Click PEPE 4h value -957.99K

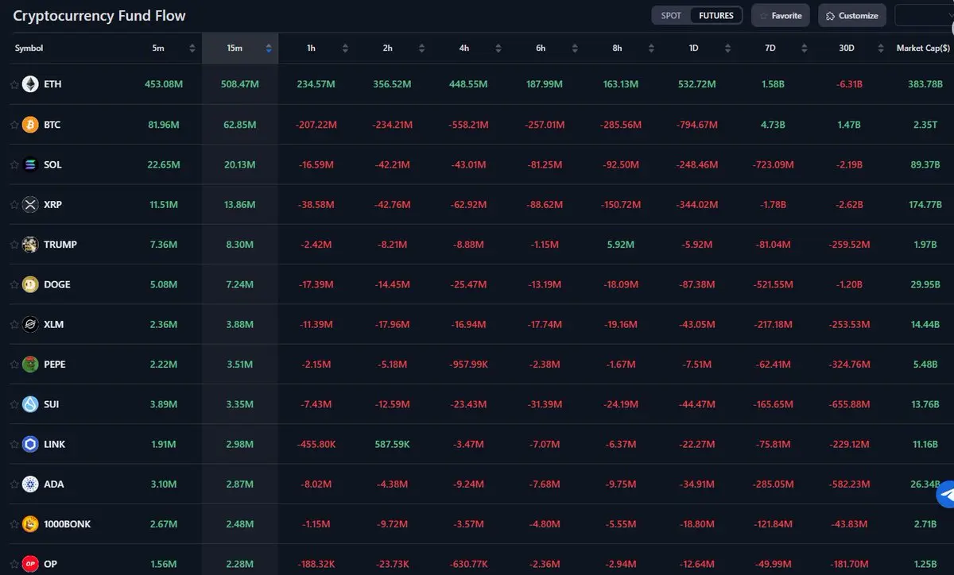pyautogui.click(x=467, y=364)
